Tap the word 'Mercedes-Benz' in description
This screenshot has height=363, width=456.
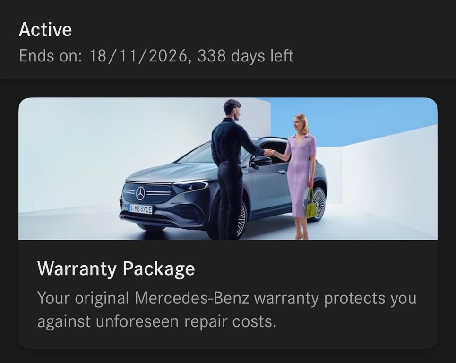[x=192, y=298]
